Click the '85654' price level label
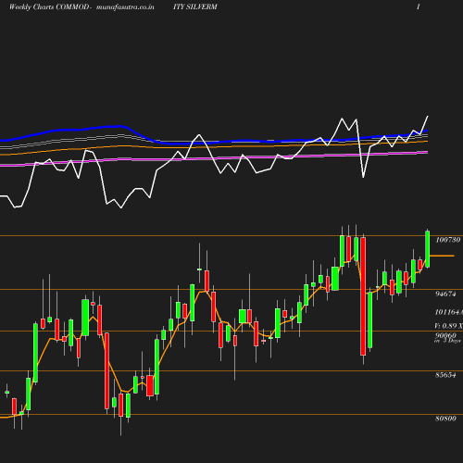This screenshot has height=463, width=463. pos(445,375)
